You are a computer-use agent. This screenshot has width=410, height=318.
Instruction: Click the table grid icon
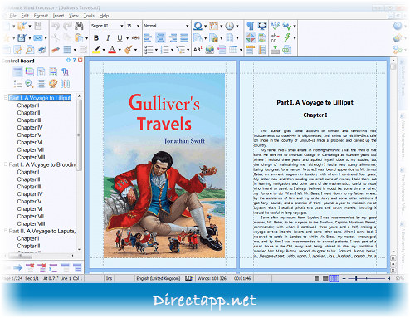[x=233, y=50]
